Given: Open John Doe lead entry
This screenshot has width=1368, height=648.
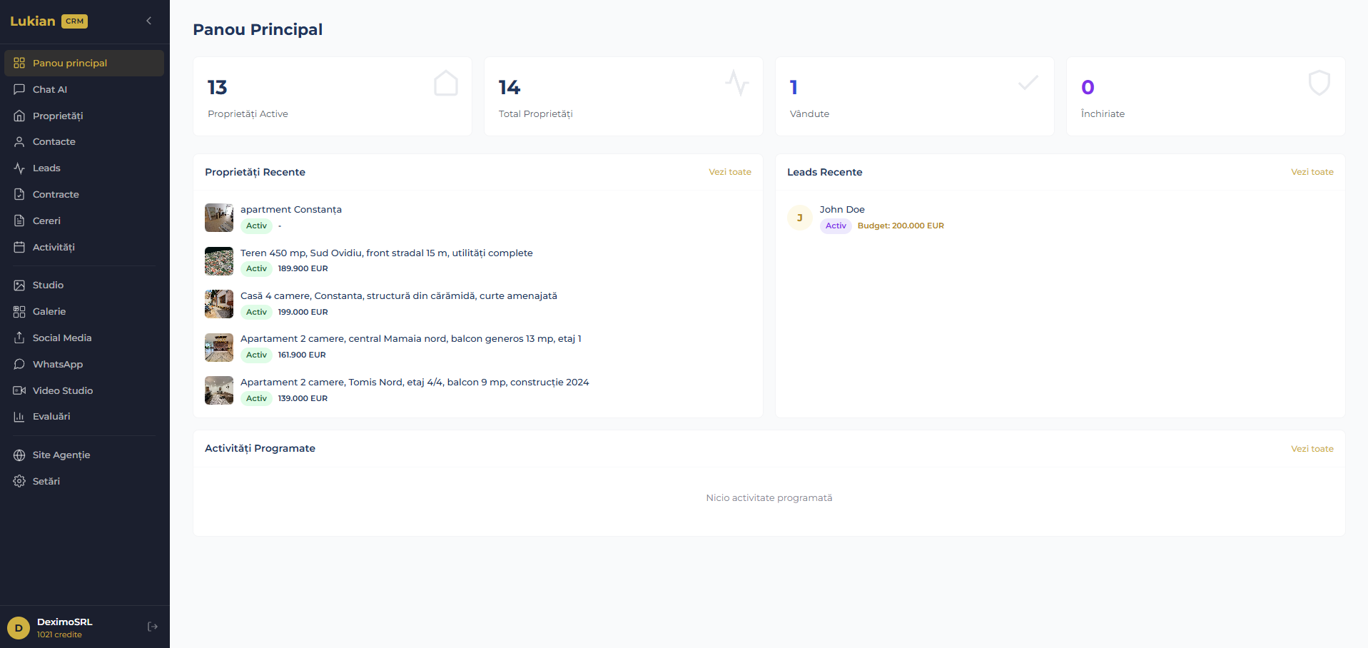Looking at the screenshot, I should [842, 210].
